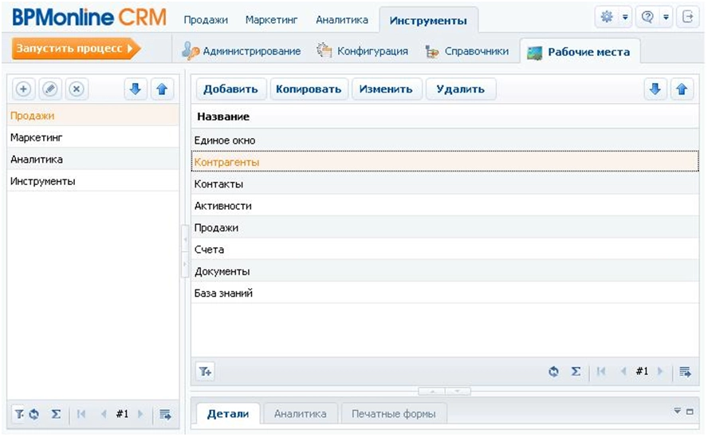The height and width of the screenshot is (438, 708).
Task: Select the Контакты row
Action: [445, 184]
